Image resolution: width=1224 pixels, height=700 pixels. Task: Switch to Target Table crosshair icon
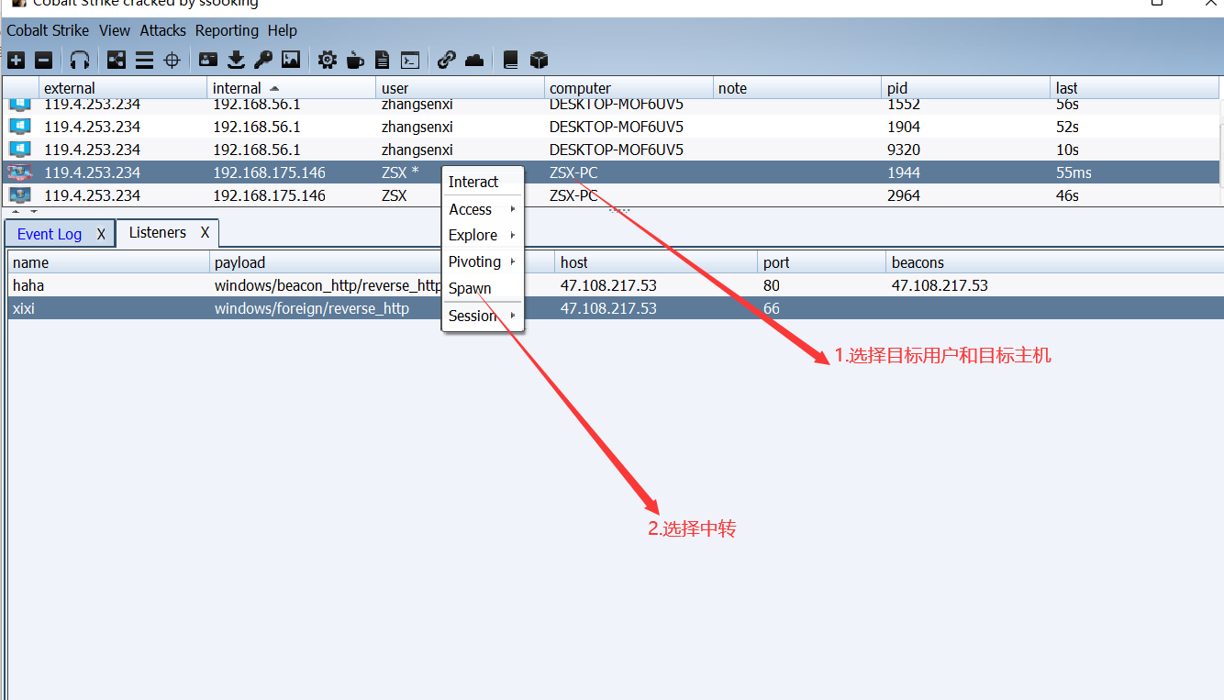click(x=172, y=61)
